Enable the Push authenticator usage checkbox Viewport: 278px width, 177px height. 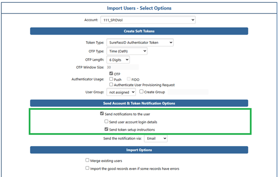tap(111, 79)
